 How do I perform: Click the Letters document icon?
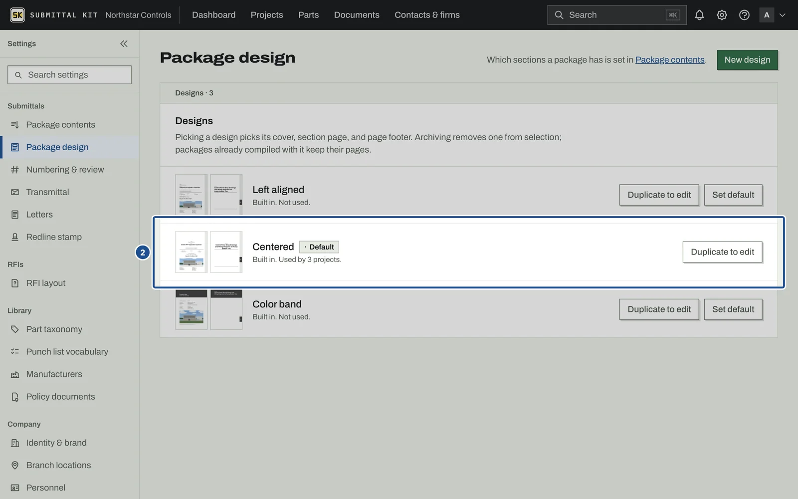[x=15, y=215]
